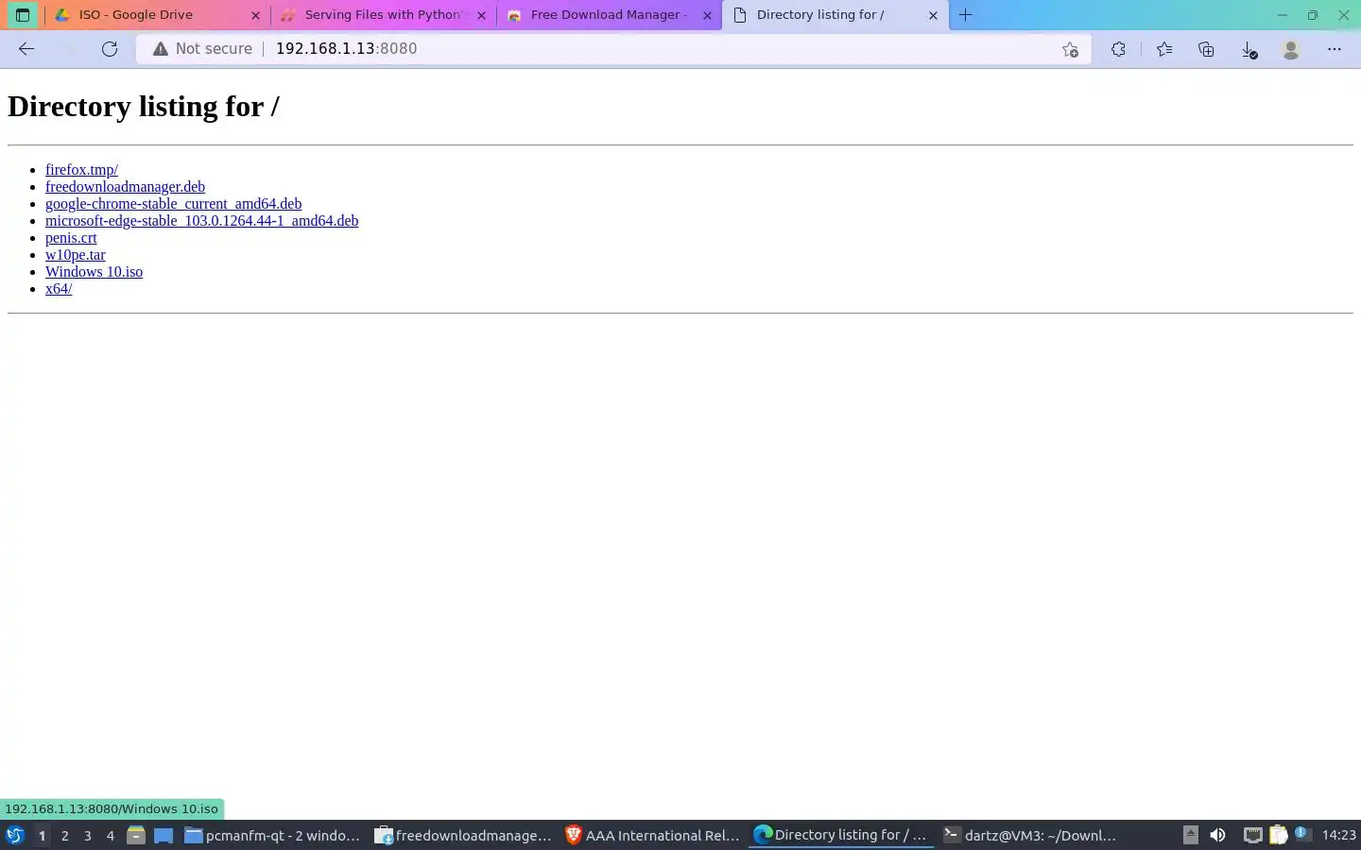Add this page to favorites
This screenshot has width=1361, height=850.
pyautogui.click(x=1070, y=49)
